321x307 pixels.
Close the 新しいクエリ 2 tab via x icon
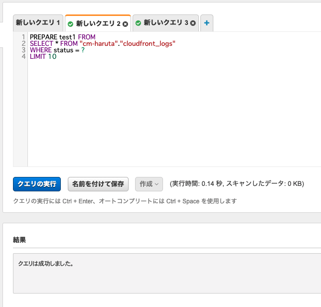point(125,24)
